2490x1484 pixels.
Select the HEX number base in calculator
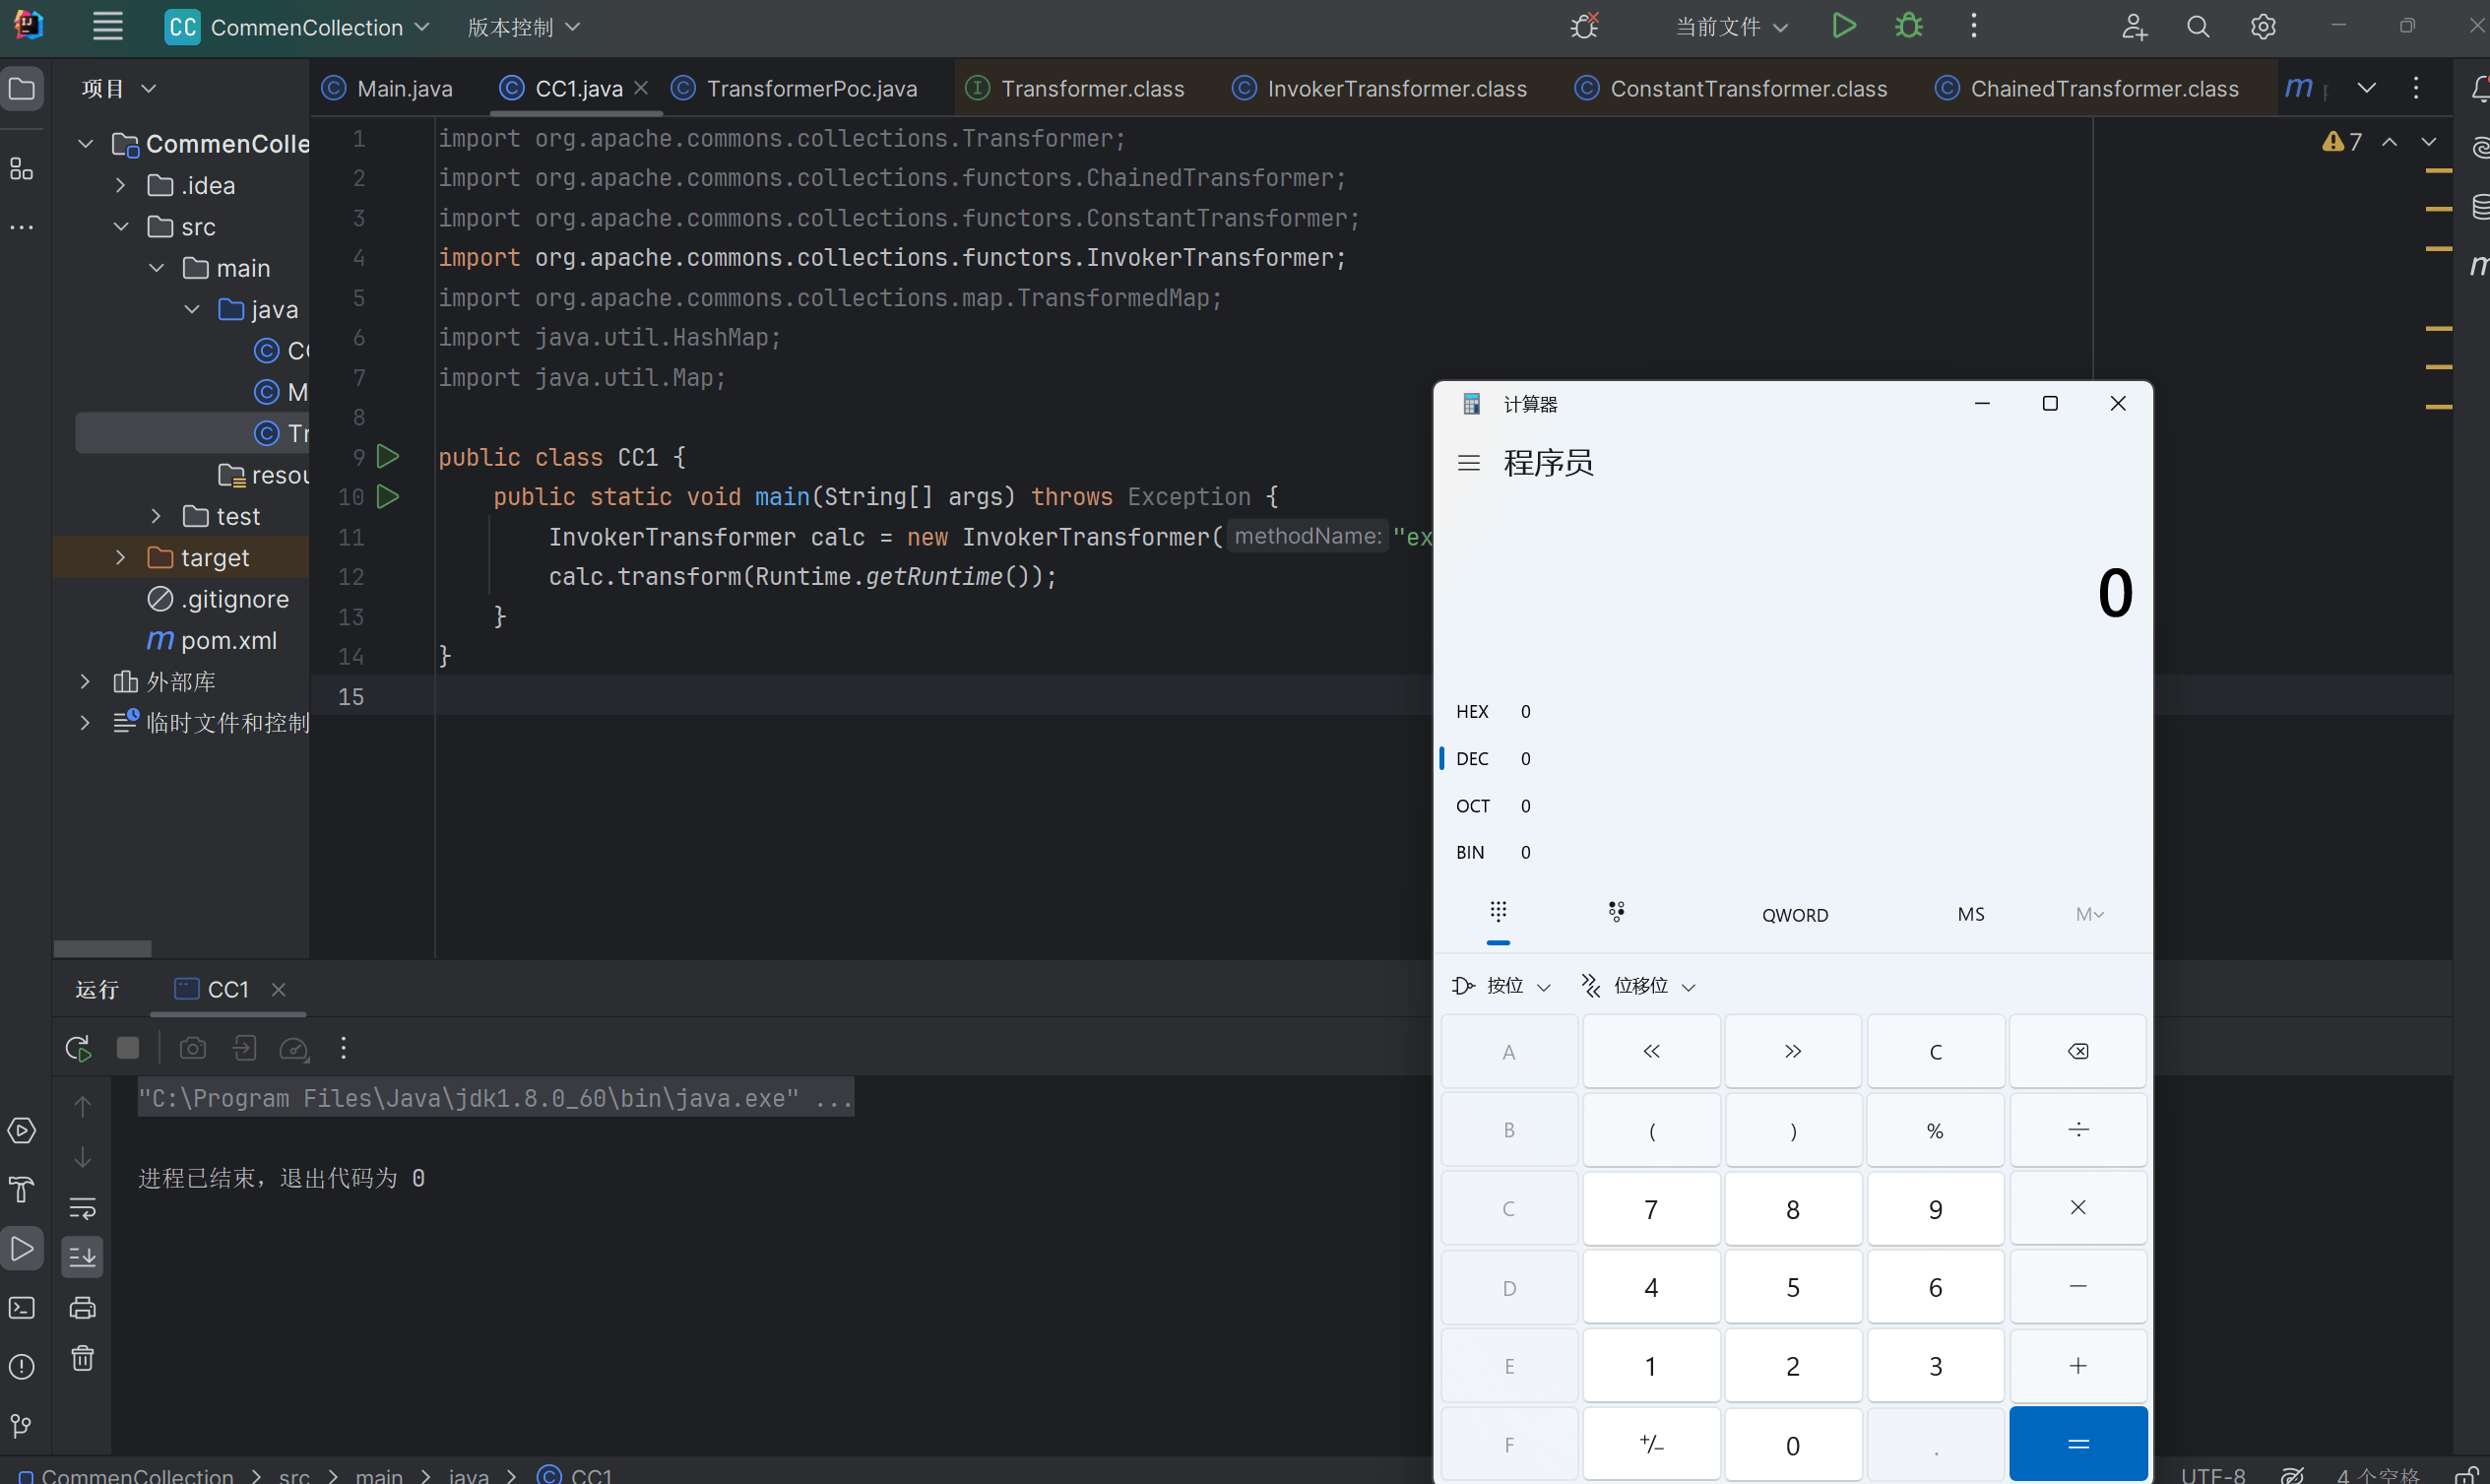pyautogui.click(x=1472, y=712)
